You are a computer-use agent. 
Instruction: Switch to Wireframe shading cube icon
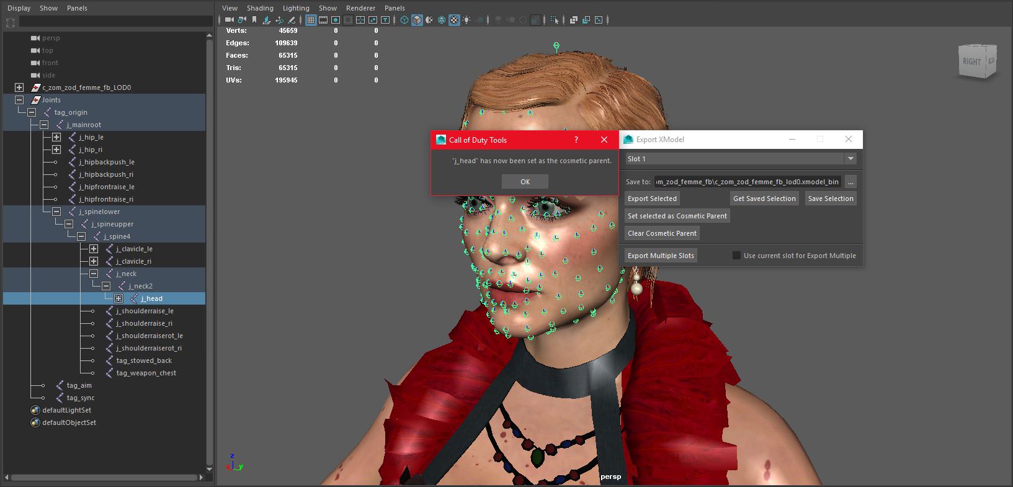404,20
